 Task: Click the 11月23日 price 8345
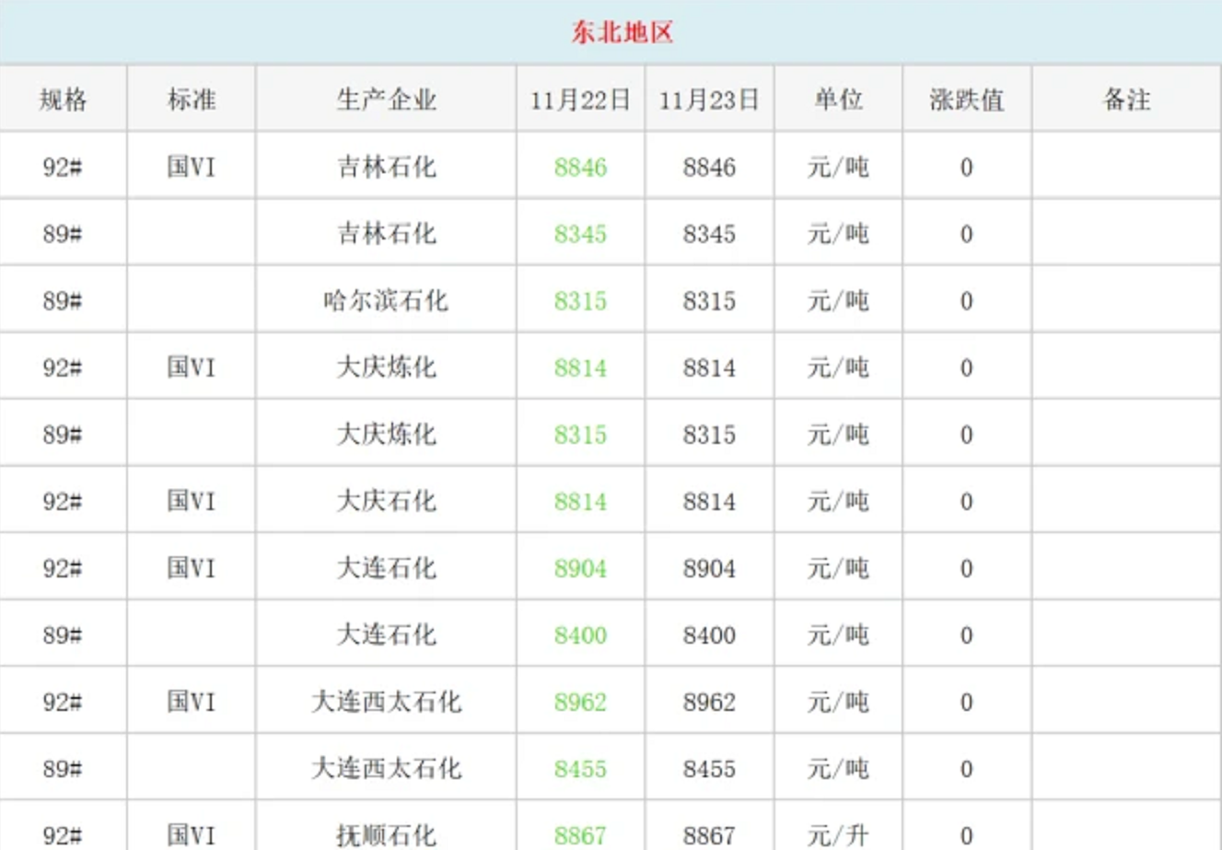tap(709, 234)
